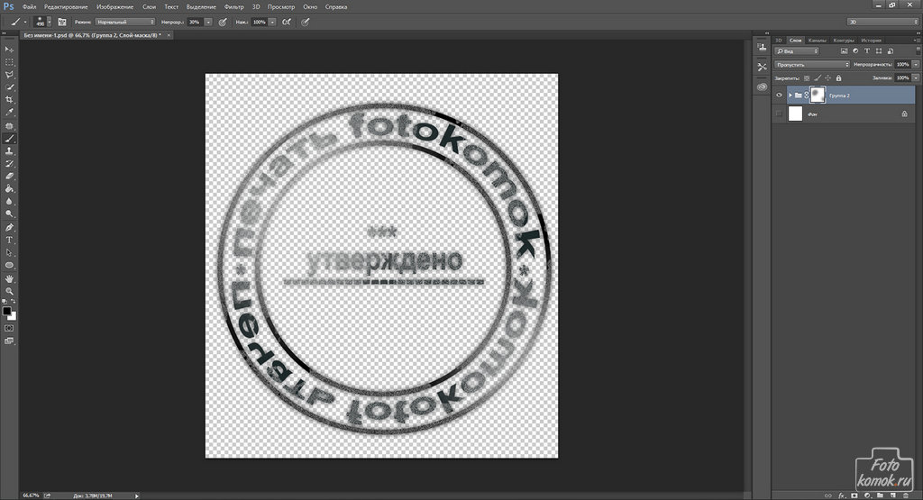Open the Изображение menu

point(114,7)
